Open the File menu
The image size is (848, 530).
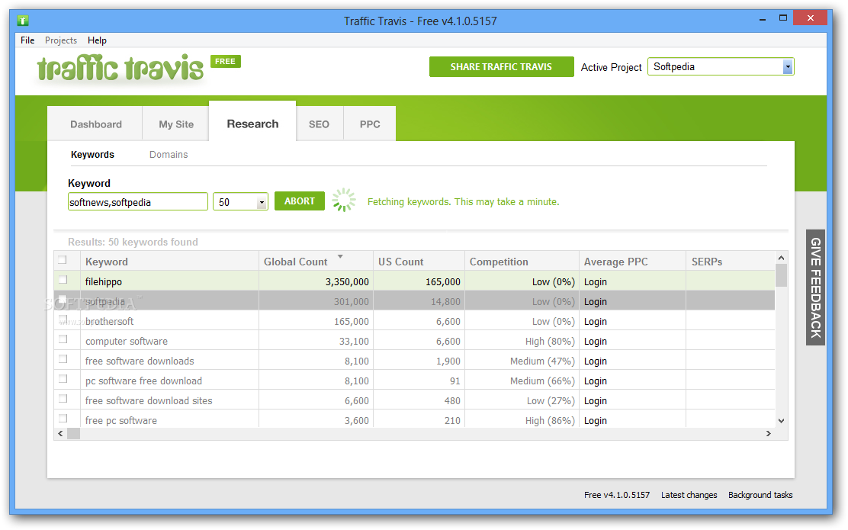pos(27,40)
